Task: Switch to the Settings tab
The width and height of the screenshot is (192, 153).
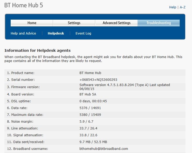Action: click(74, 23)
